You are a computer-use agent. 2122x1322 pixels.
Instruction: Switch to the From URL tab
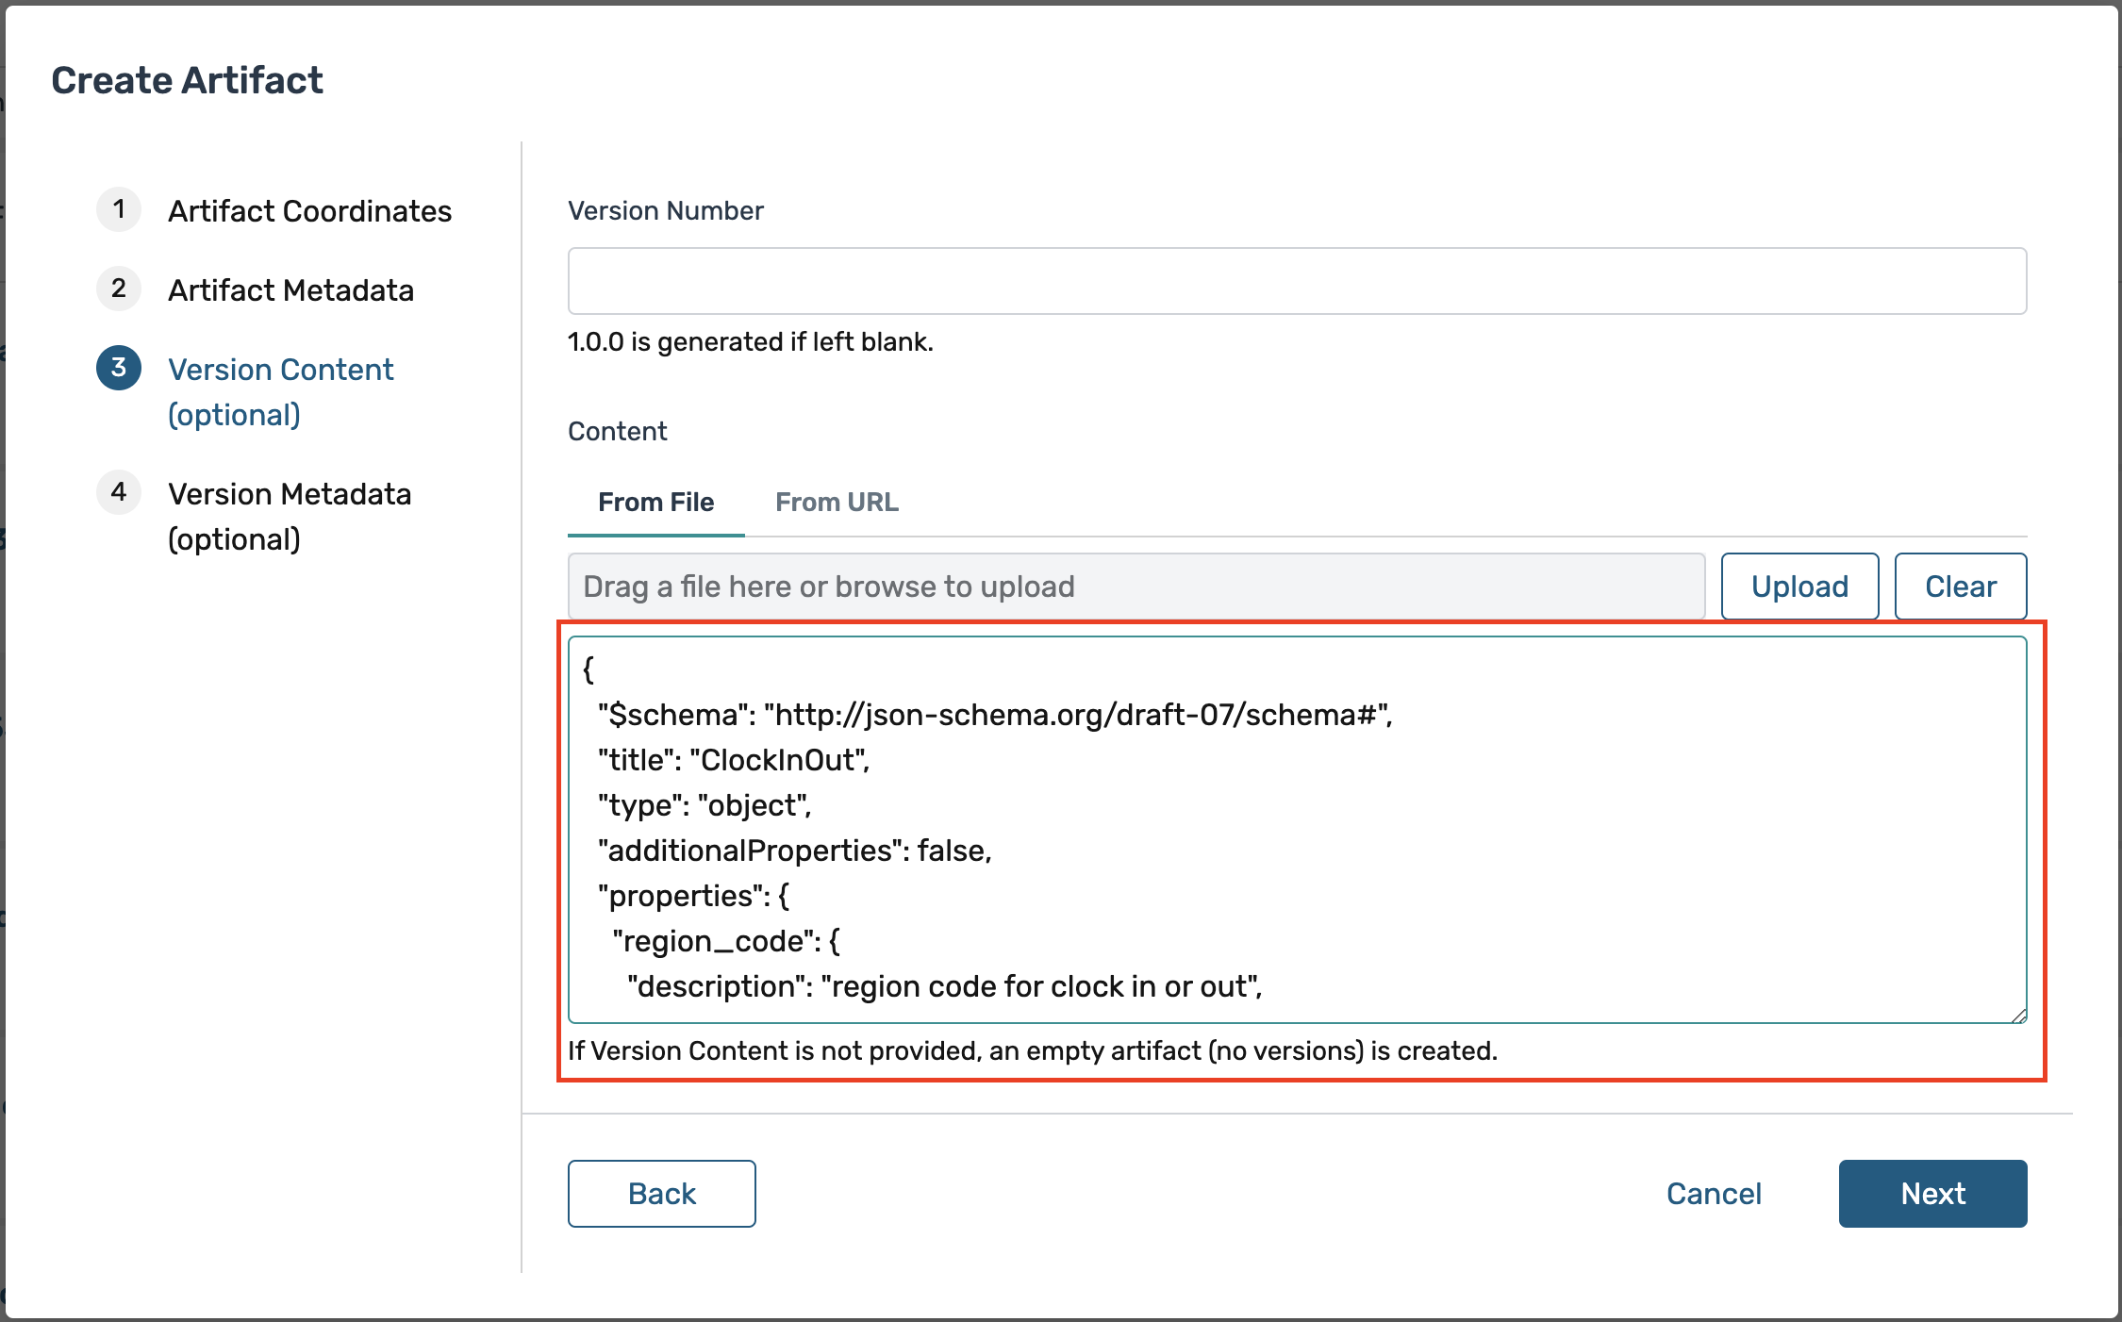click(837, 503)
